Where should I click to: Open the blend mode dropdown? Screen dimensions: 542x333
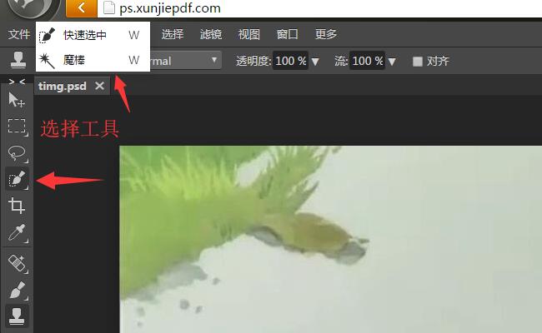point(186,61)
